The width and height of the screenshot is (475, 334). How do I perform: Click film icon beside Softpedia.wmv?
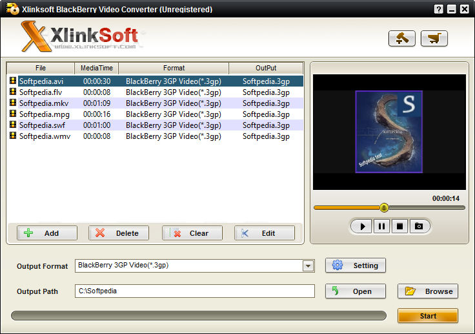coord(13,135)
